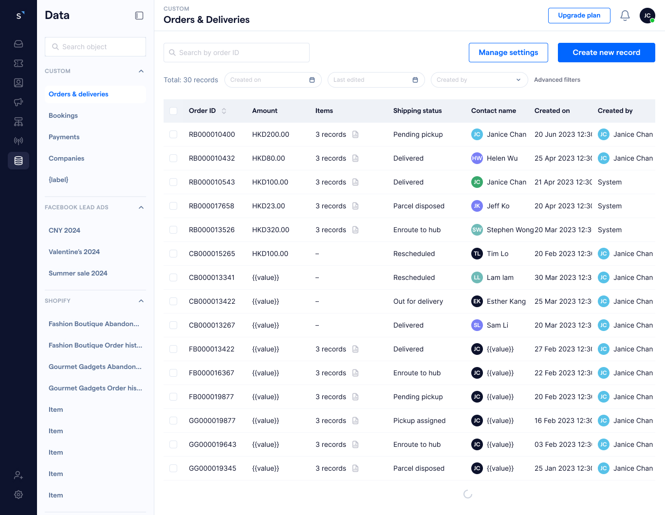Open records document icon for FB000013422
Image resolution: width=665 pixels, height=515 pixels.
pos(355,349)
